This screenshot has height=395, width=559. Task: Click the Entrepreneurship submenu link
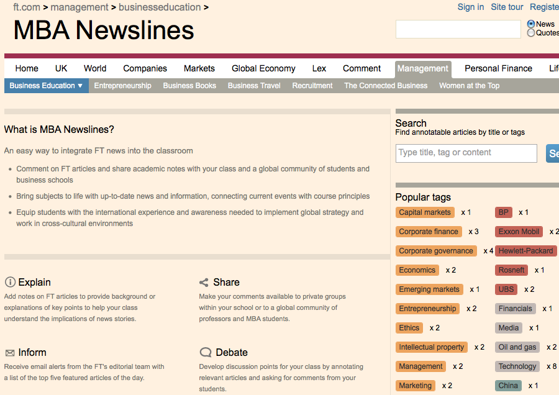122,86
